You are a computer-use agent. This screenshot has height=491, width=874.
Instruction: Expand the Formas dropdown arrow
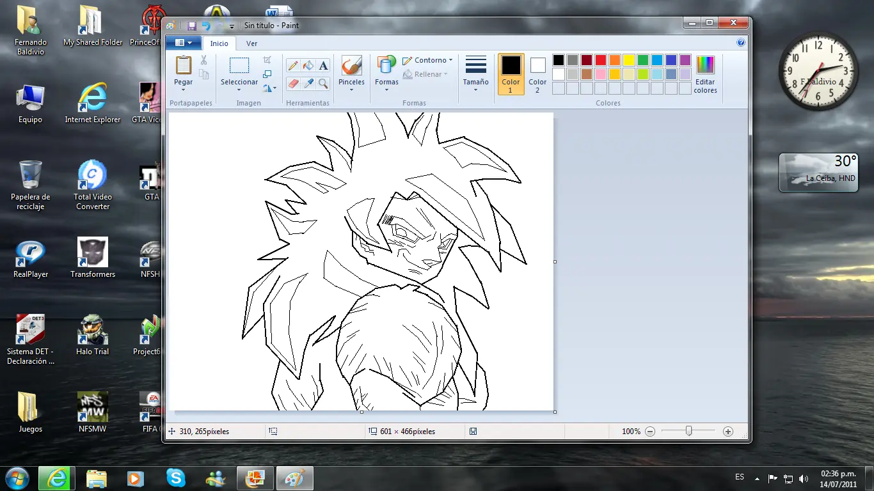click(x=386, y=90)
